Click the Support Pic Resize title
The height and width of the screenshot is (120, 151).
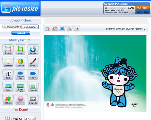pyautogui.click(x=116, y=4)
